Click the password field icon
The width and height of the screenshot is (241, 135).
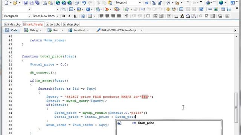(x=169, y=16)
